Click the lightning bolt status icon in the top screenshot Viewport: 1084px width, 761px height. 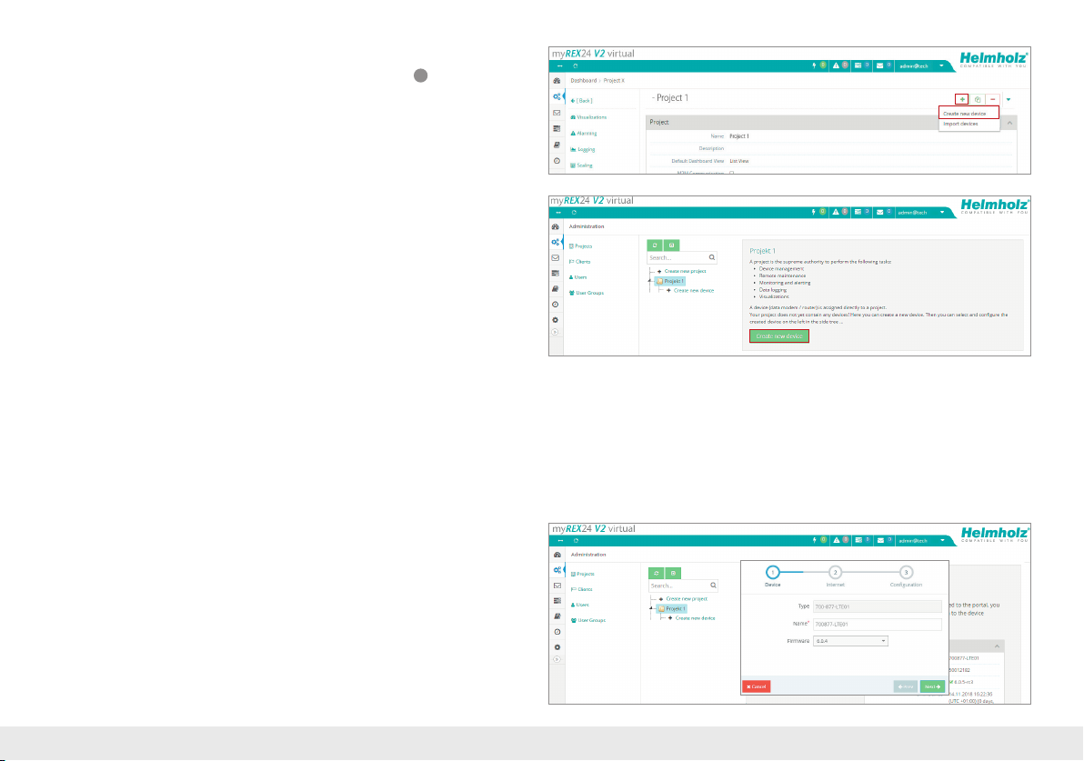[815, 65]
